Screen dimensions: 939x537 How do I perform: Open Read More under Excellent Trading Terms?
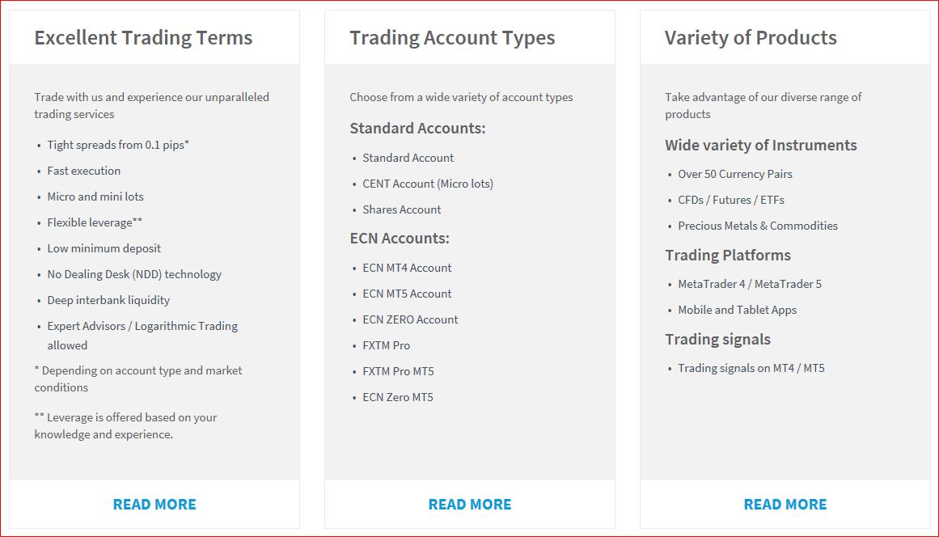click(x=154, y=505)
